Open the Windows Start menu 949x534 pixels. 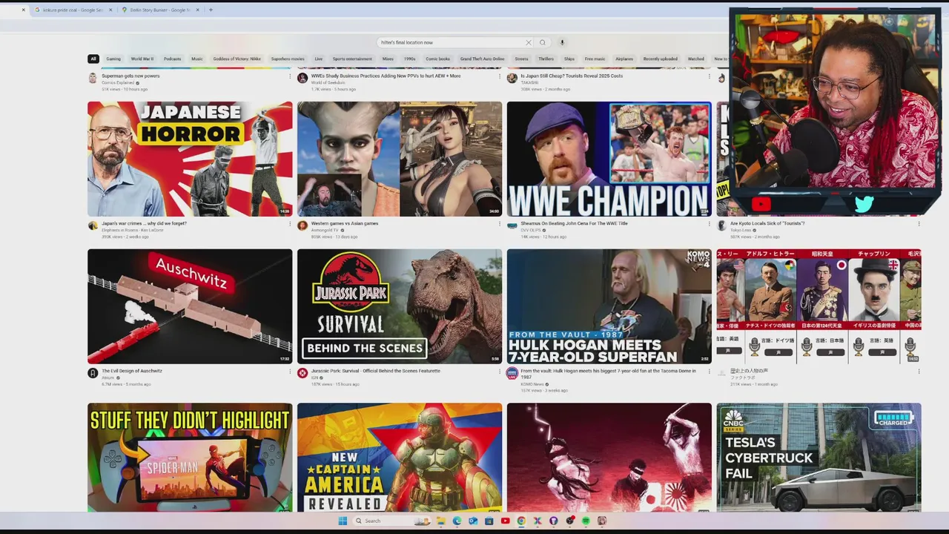[343, 521]
